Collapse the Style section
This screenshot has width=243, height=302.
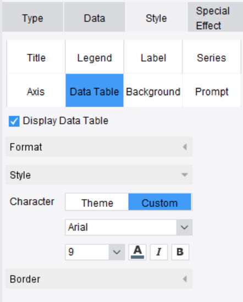click(99, 175)
